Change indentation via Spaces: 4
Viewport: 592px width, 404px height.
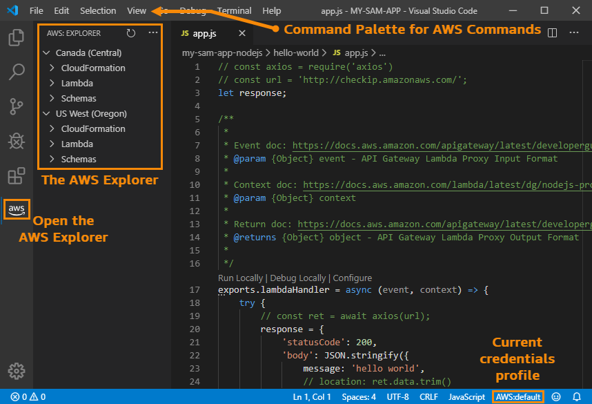click(359, 397)
